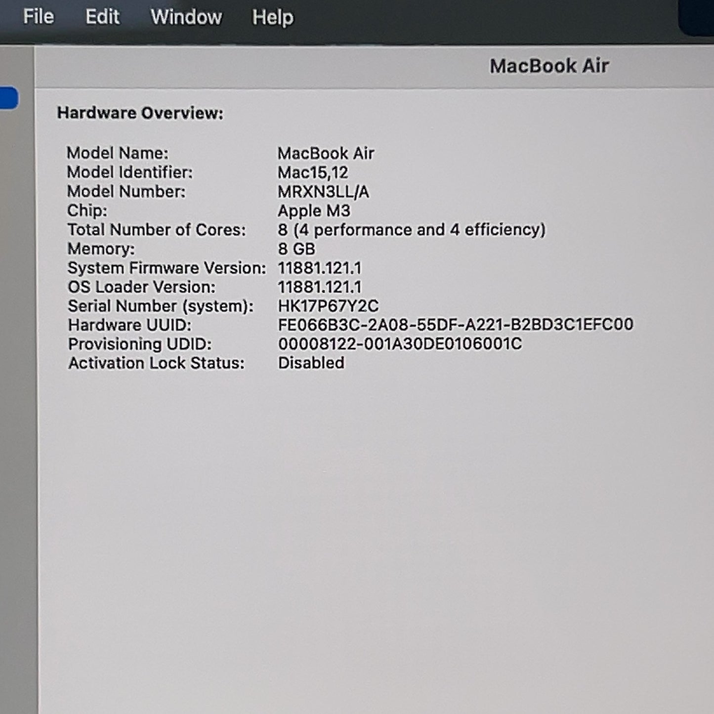The image size is (714, 714).
Task: Open the Help menu
Action: tap(273, 18)
